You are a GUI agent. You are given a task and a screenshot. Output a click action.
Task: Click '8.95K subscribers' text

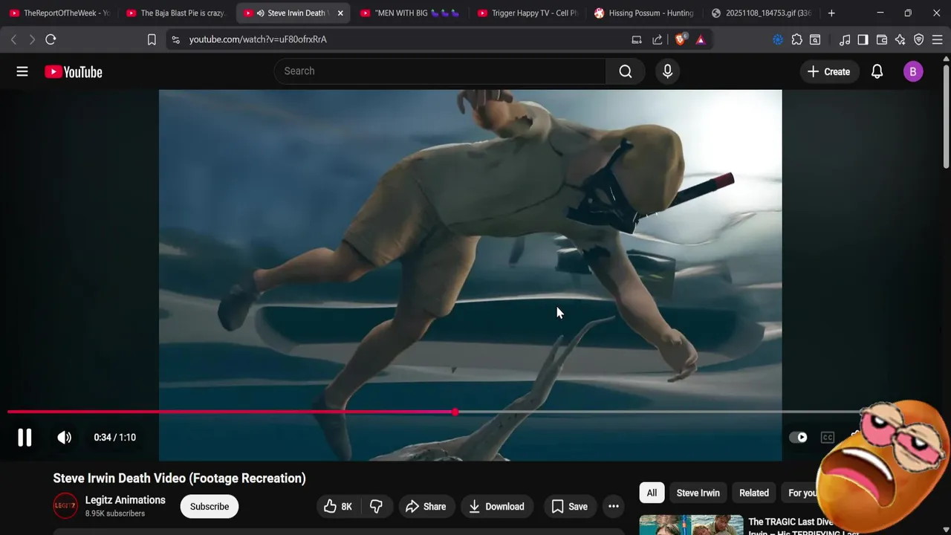click(x=115, y=513)
